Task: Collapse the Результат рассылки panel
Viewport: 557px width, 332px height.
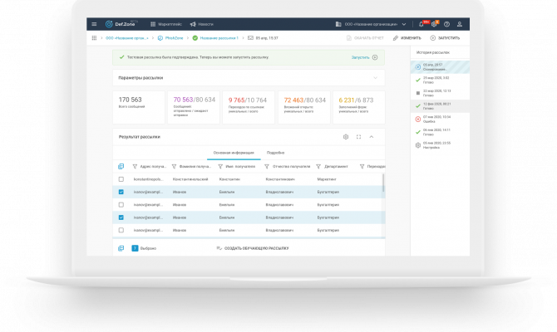Action: pyautogui.click(x=372, y=137)
